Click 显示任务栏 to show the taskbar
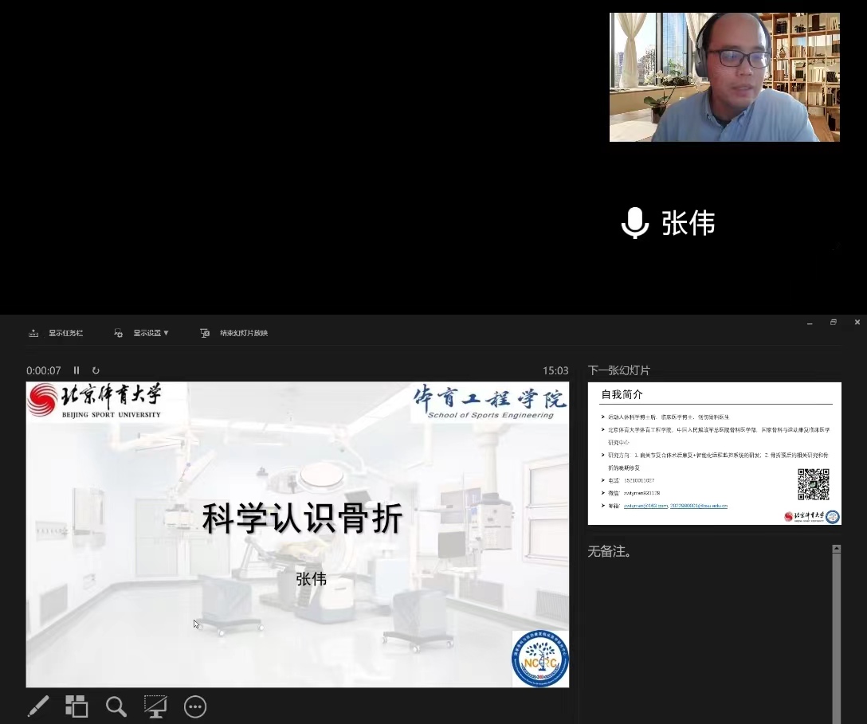Screen dimensions: 867x724 [56, 333]
